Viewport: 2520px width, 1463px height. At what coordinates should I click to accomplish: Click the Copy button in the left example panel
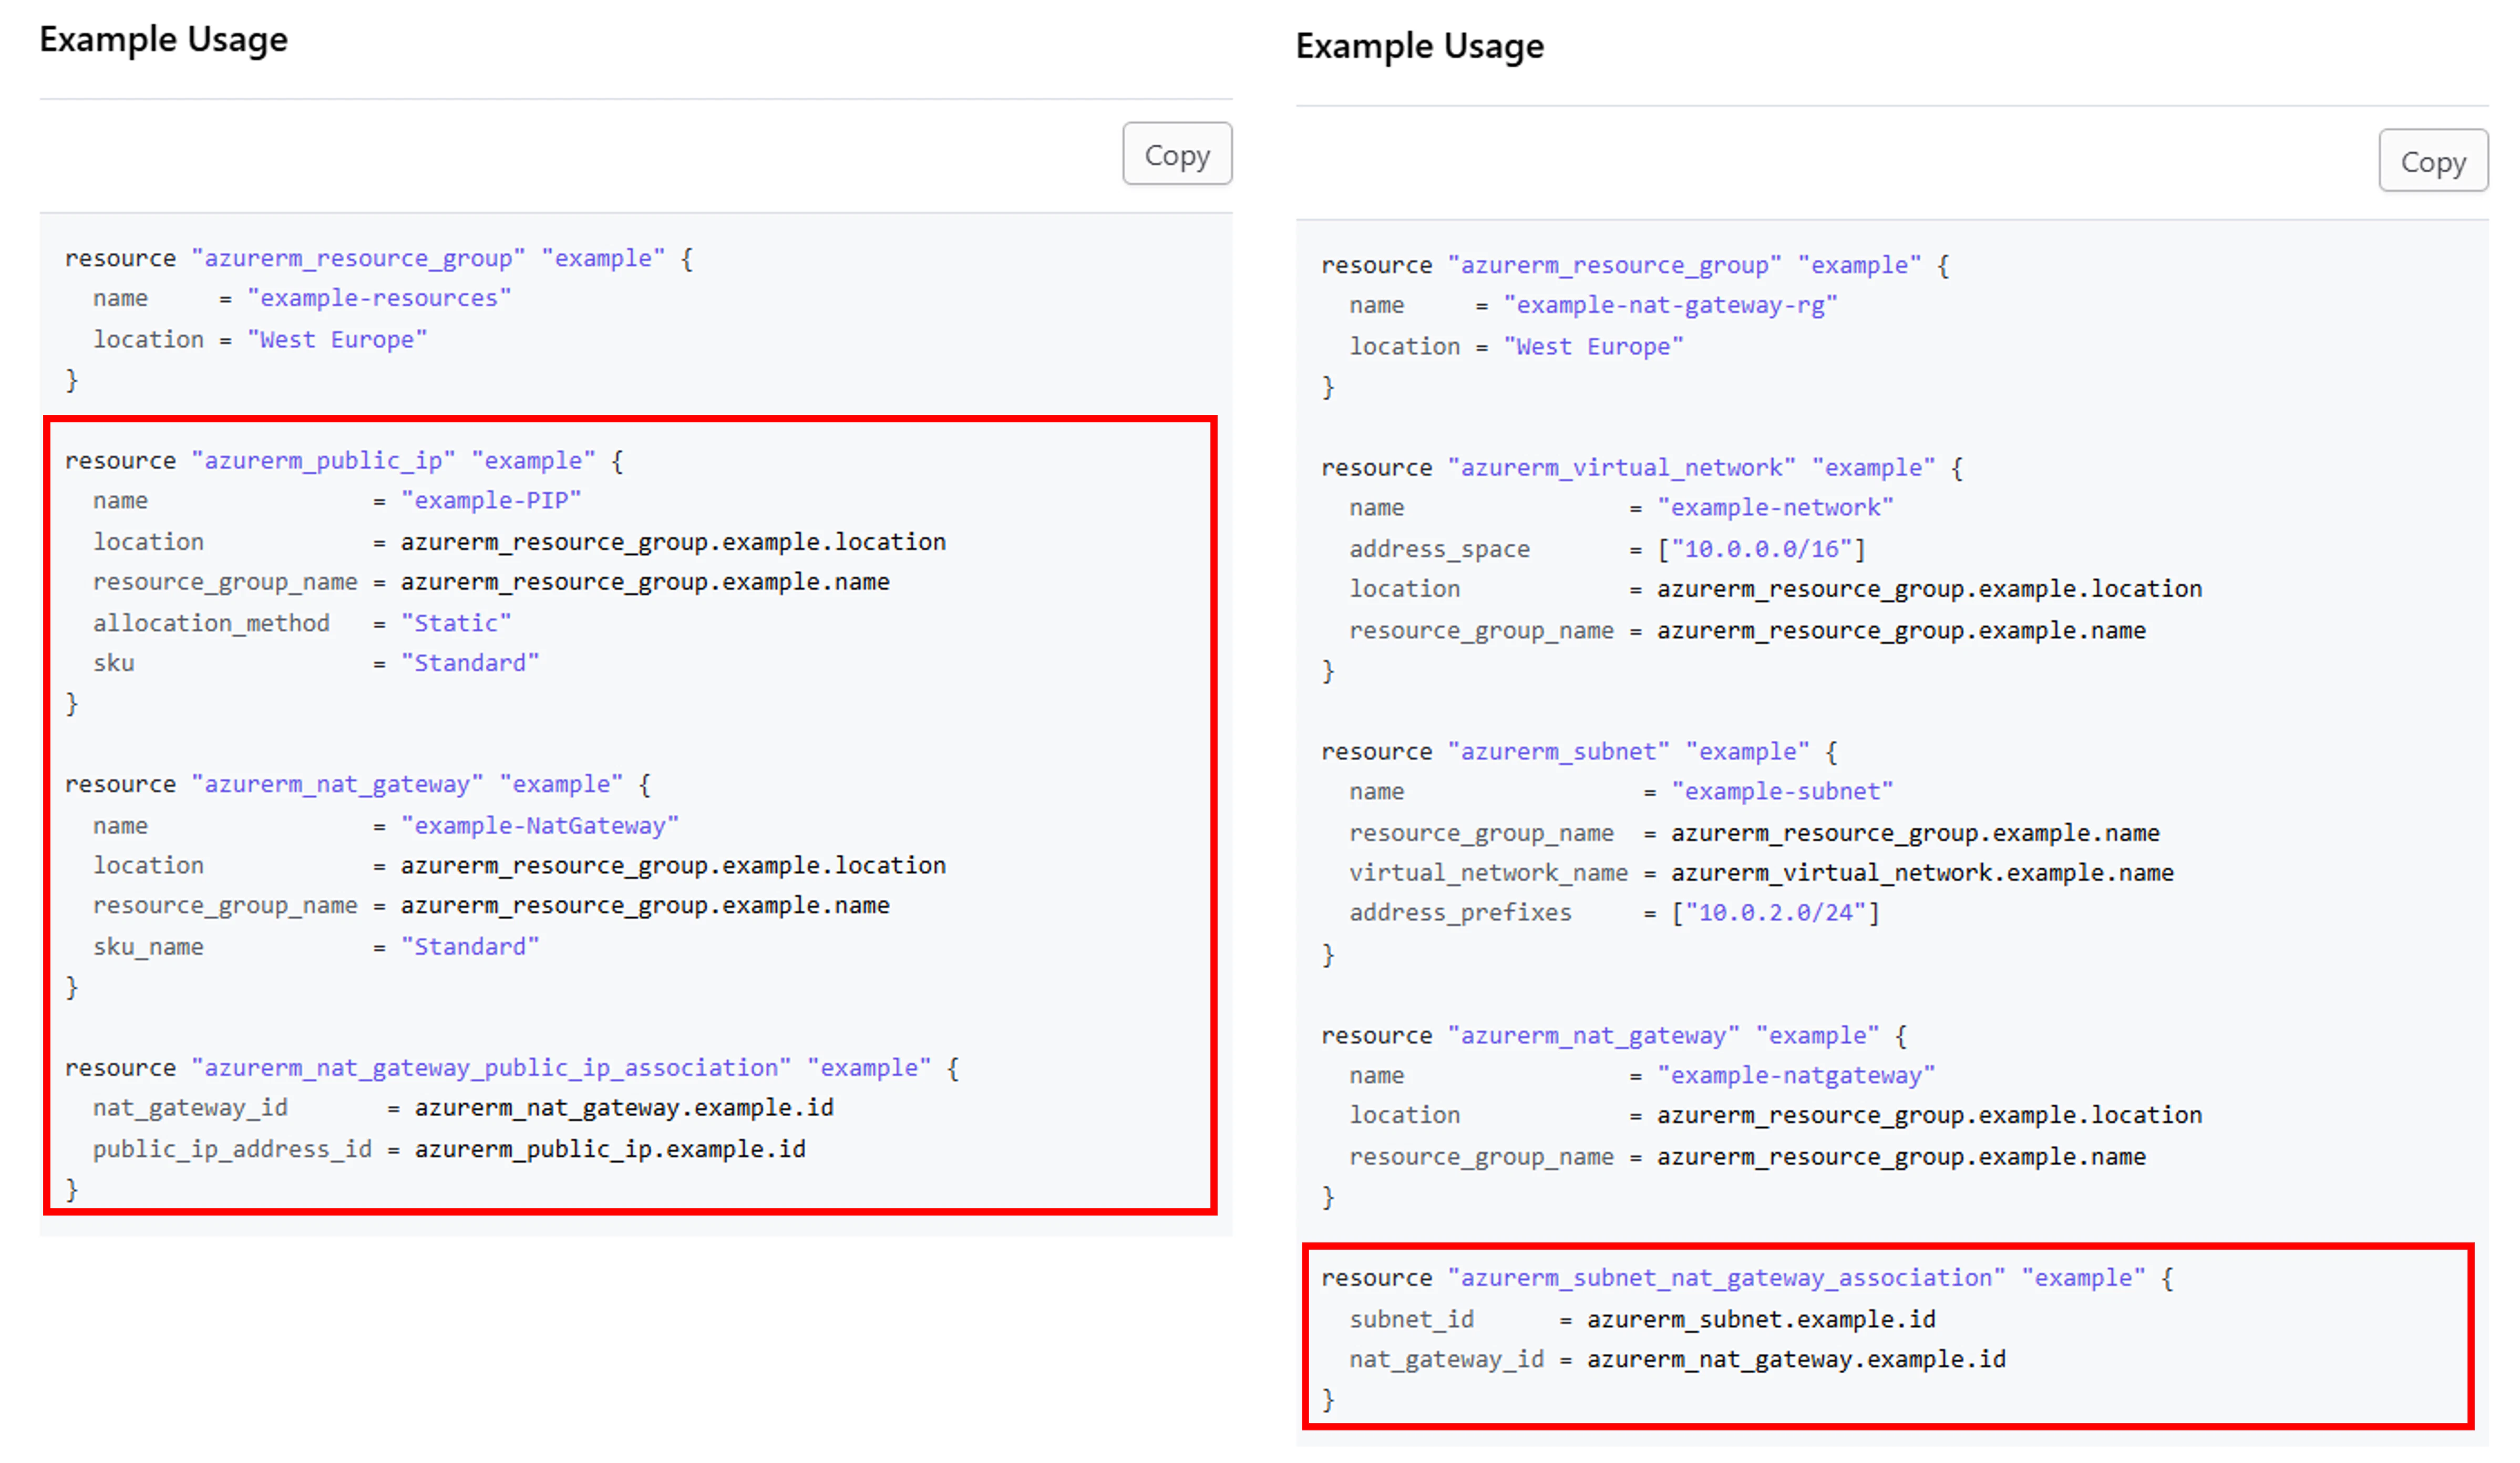pyautogui.click(x=1177, y=154)
